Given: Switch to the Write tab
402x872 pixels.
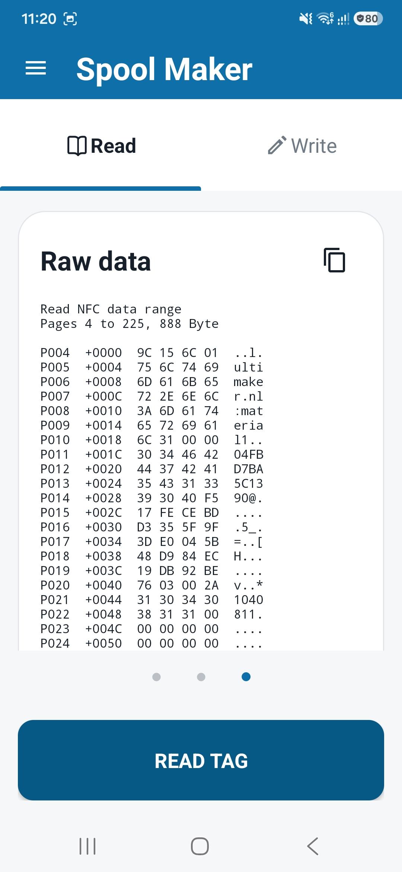Looking at the screenshot, I should tap(302, 146).
